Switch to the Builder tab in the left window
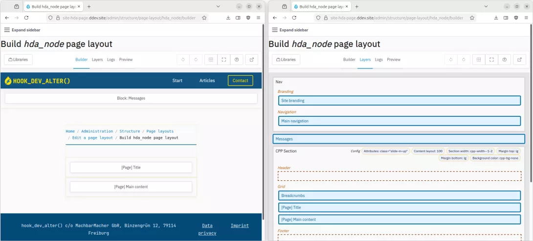The image size is (533, 241). pyautogui.click(x=81, y=60)
